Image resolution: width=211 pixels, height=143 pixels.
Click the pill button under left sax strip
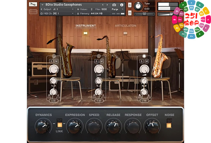pyautogui.click(x=54, y=100)
